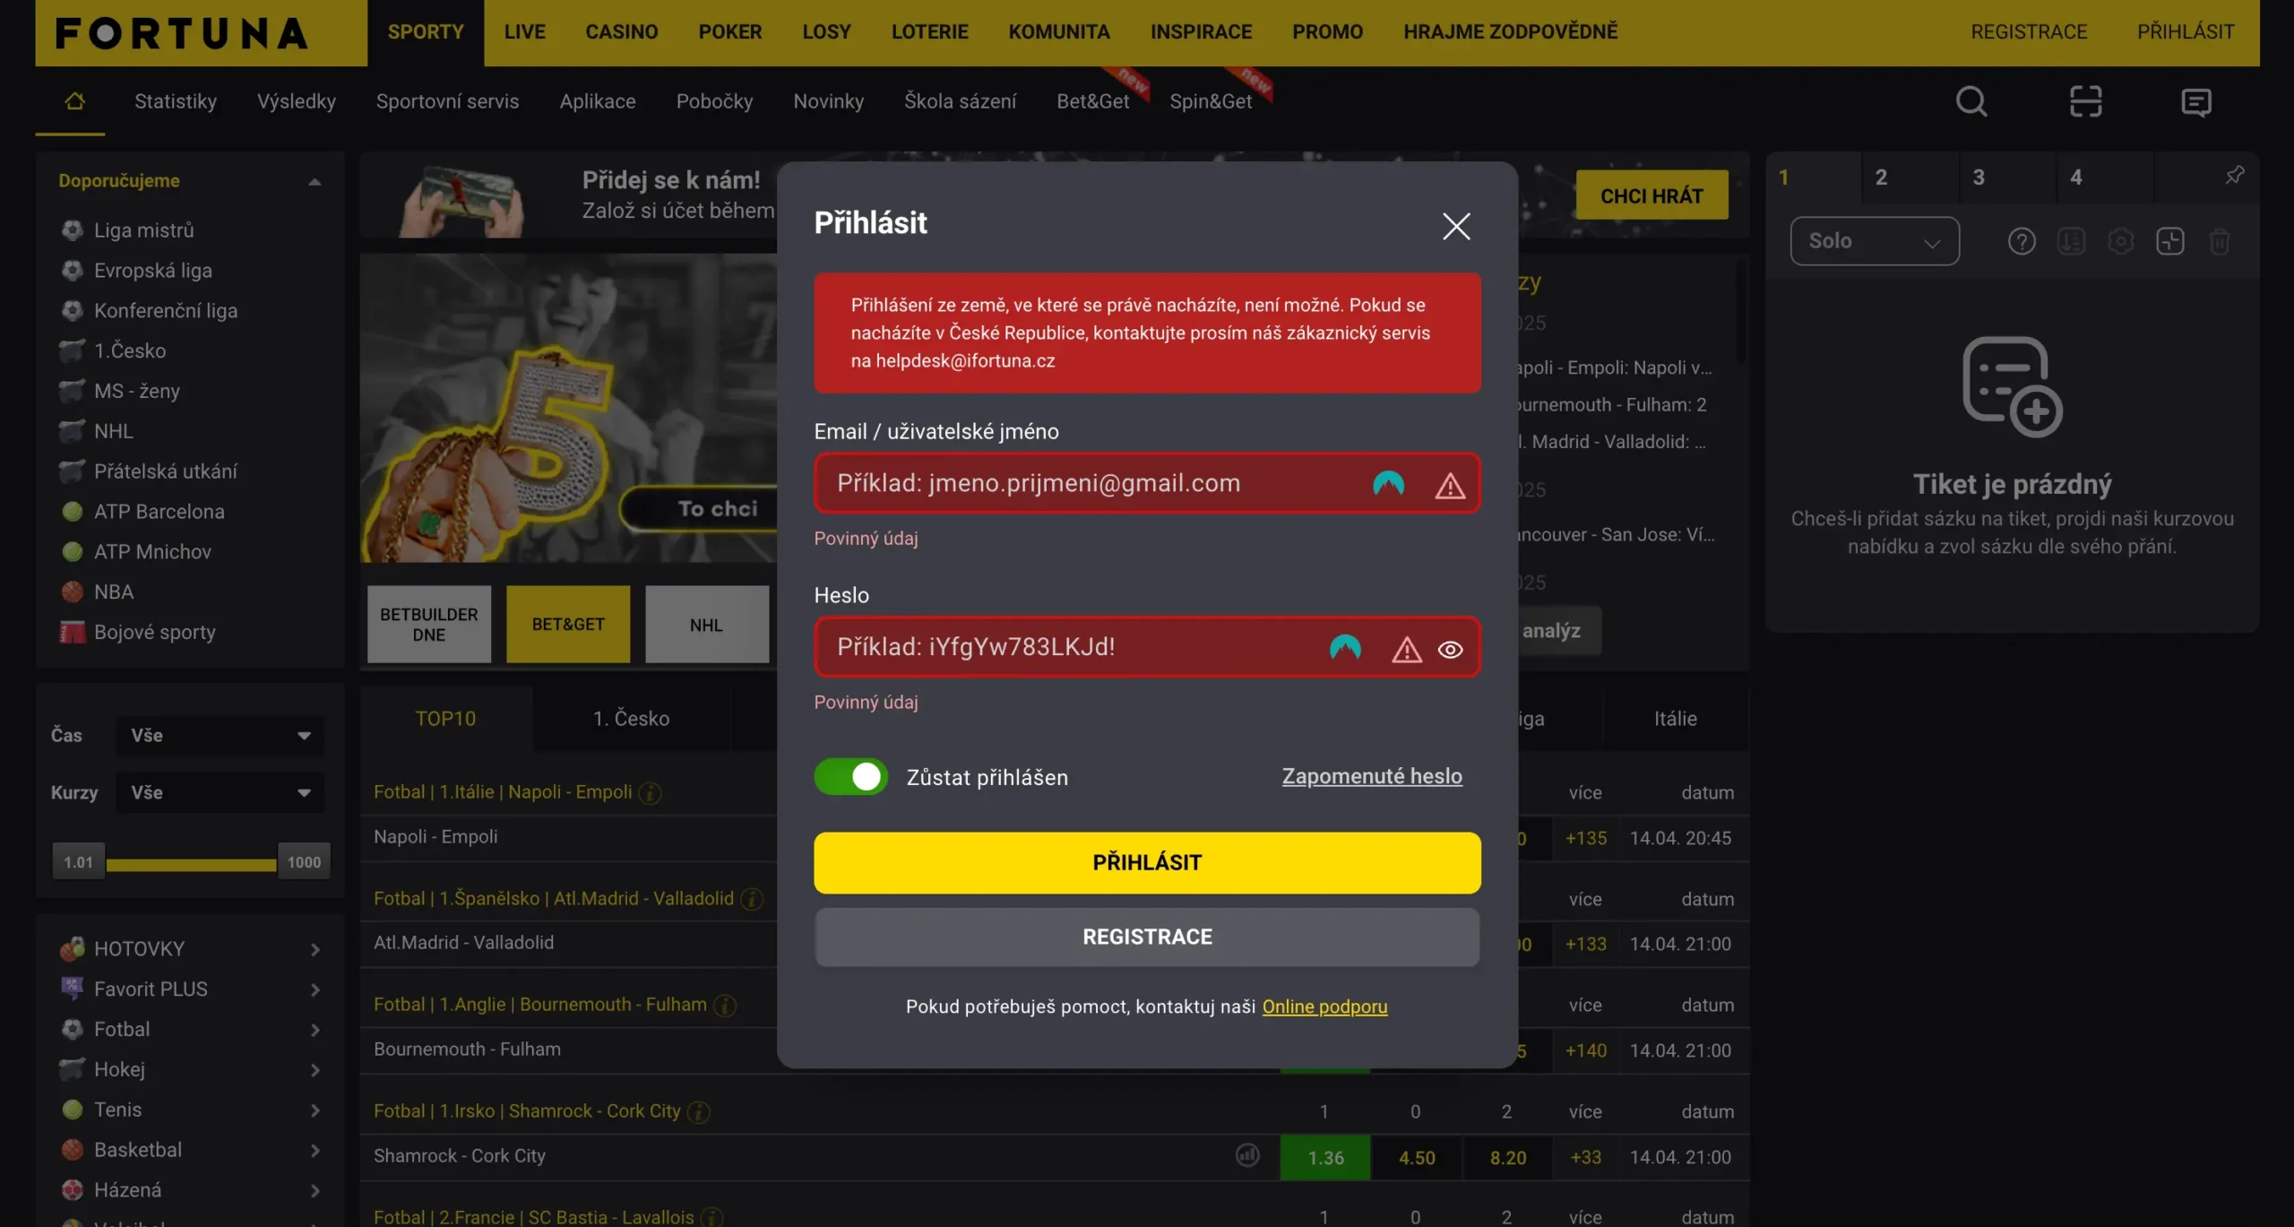Follow the Zapomenuté heslo link
This screenshot has height=1227, width=2294.
pos(1372,776)
